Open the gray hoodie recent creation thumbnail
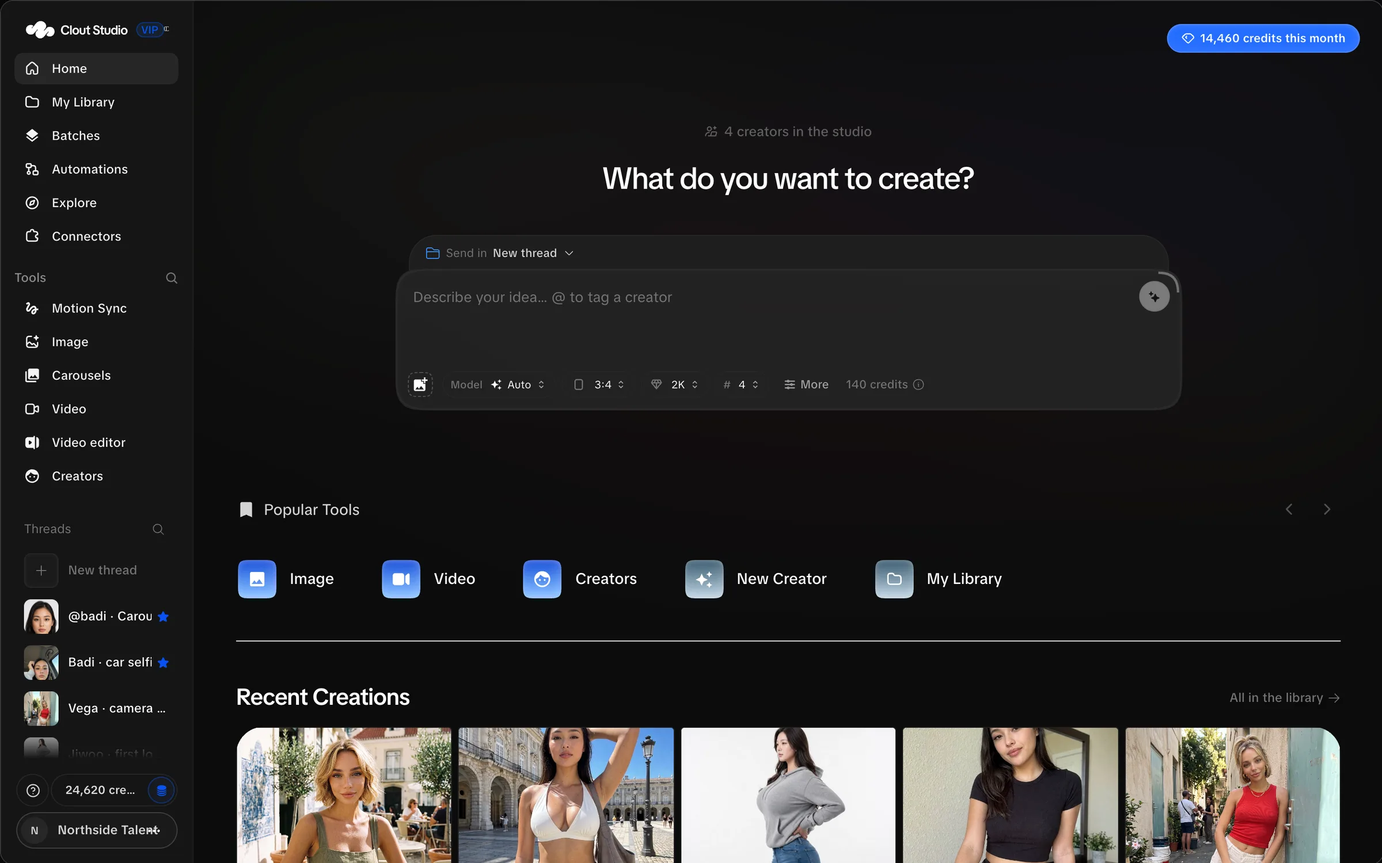 click(788, 795)
